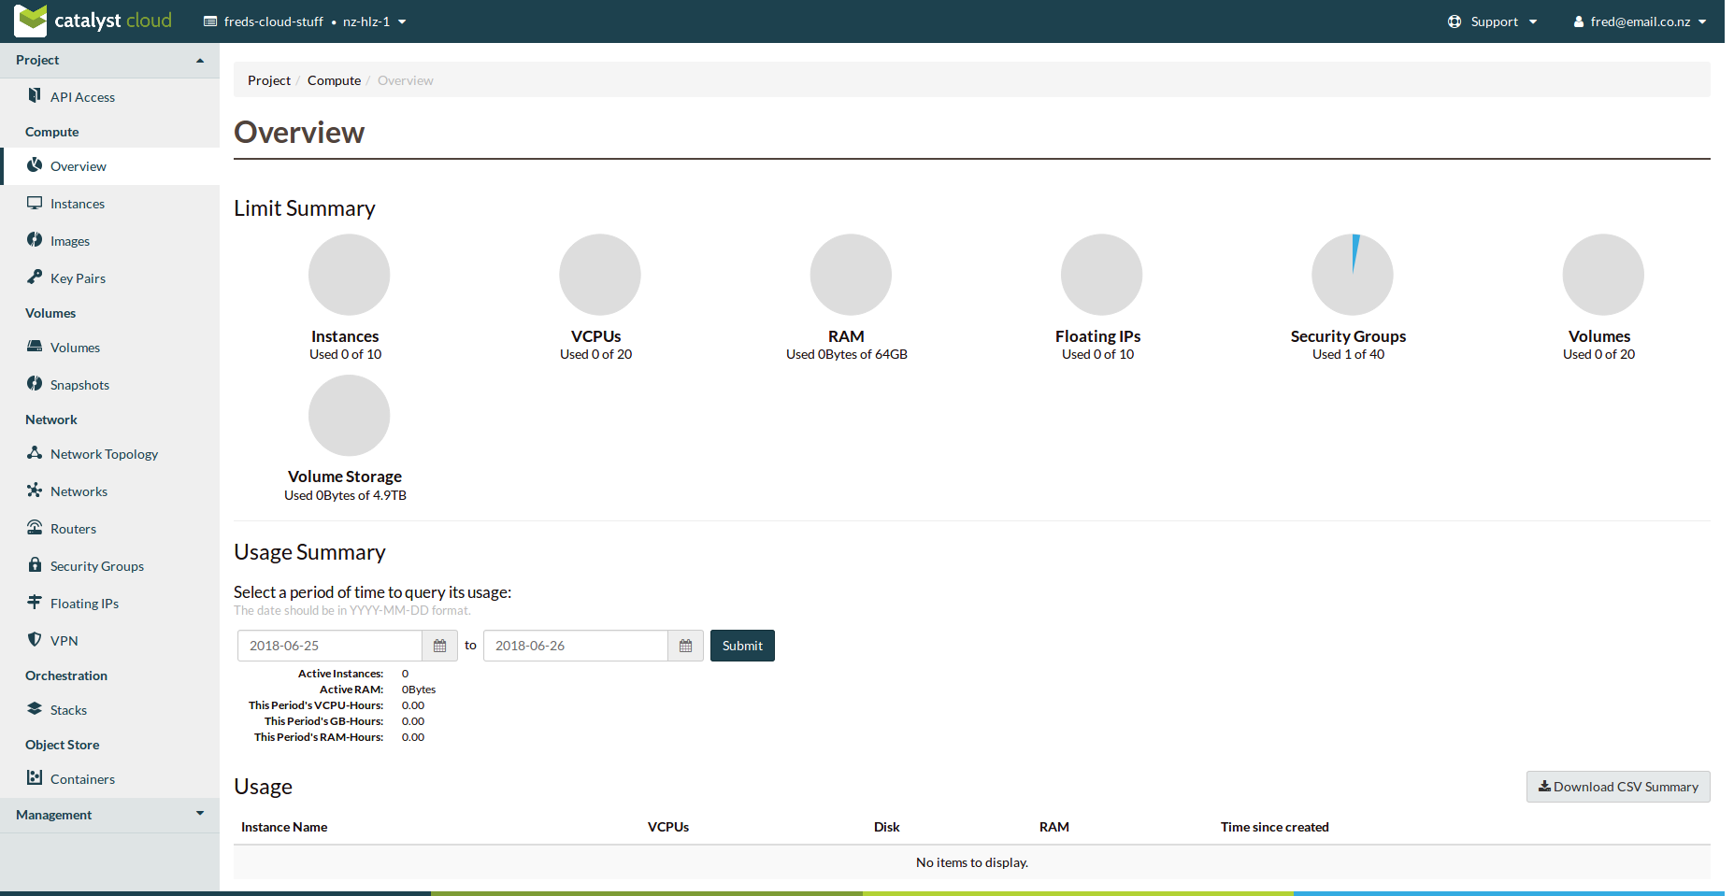
Task: Click the Overview pie chart icon in sidebar
Action: coord(35,165)
